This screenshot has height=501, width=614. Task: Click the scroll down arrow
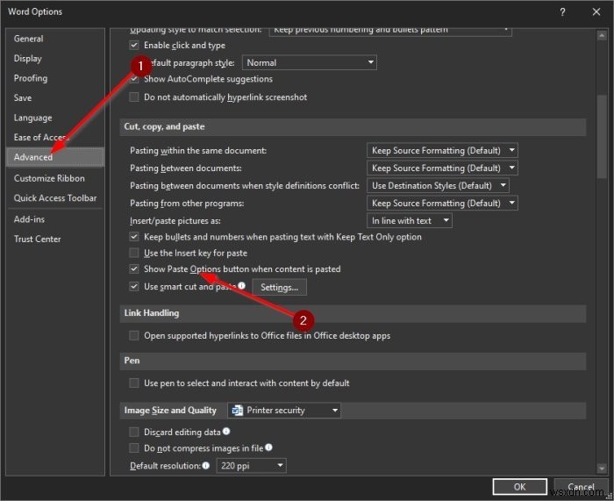[602, 468]
